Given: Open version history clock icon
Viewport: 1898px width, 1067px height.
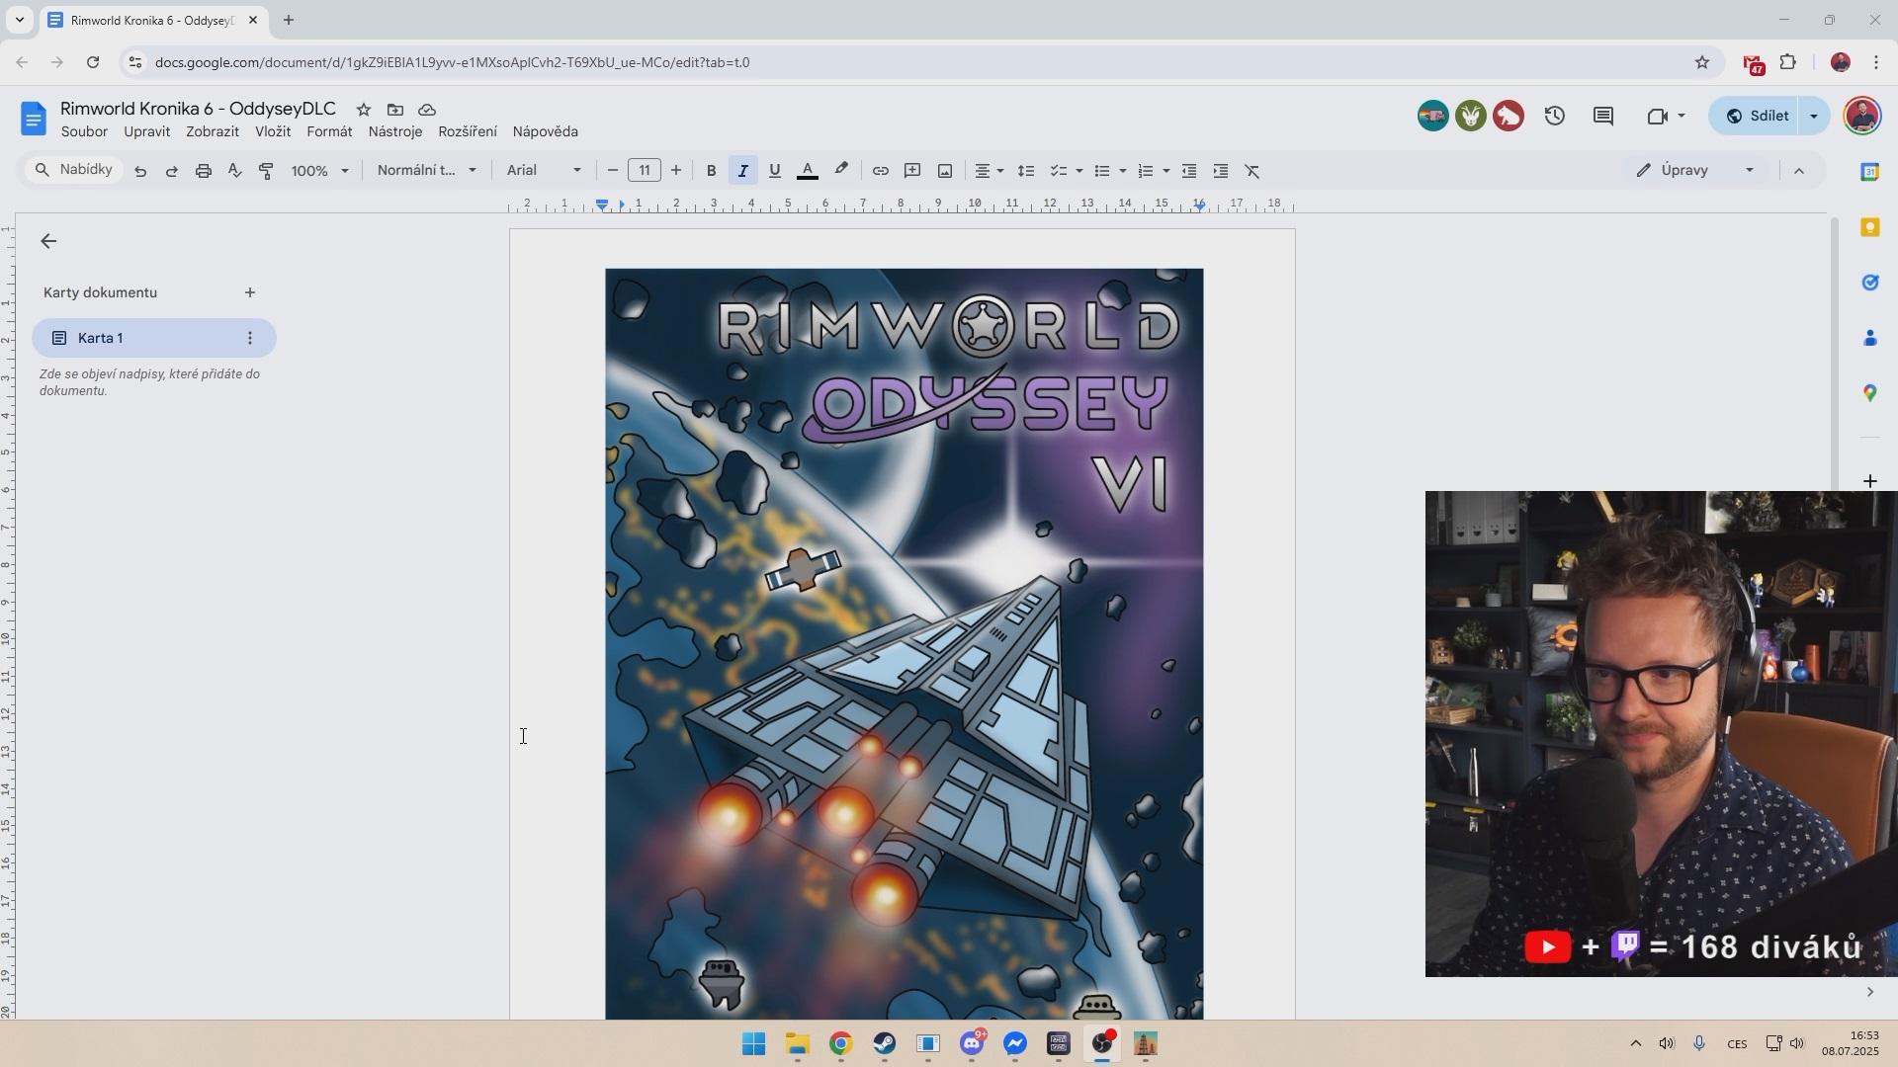Looking at the screenshot, I should tap(1555, 116).
